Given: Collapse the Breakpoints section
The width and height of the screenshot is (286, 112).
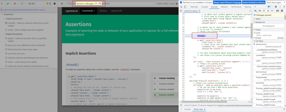Looking at the screenshot, I should pos(268,22).
